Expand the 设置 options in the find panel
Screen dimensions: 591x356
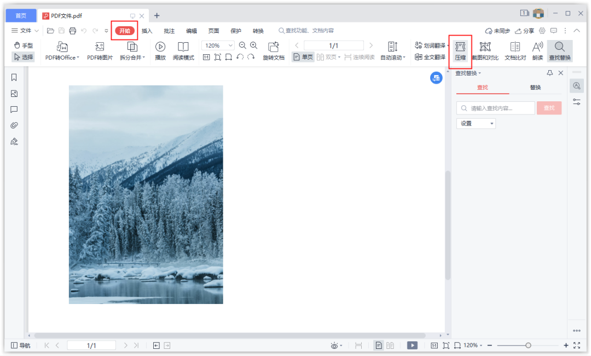click(x=475, y=123)
